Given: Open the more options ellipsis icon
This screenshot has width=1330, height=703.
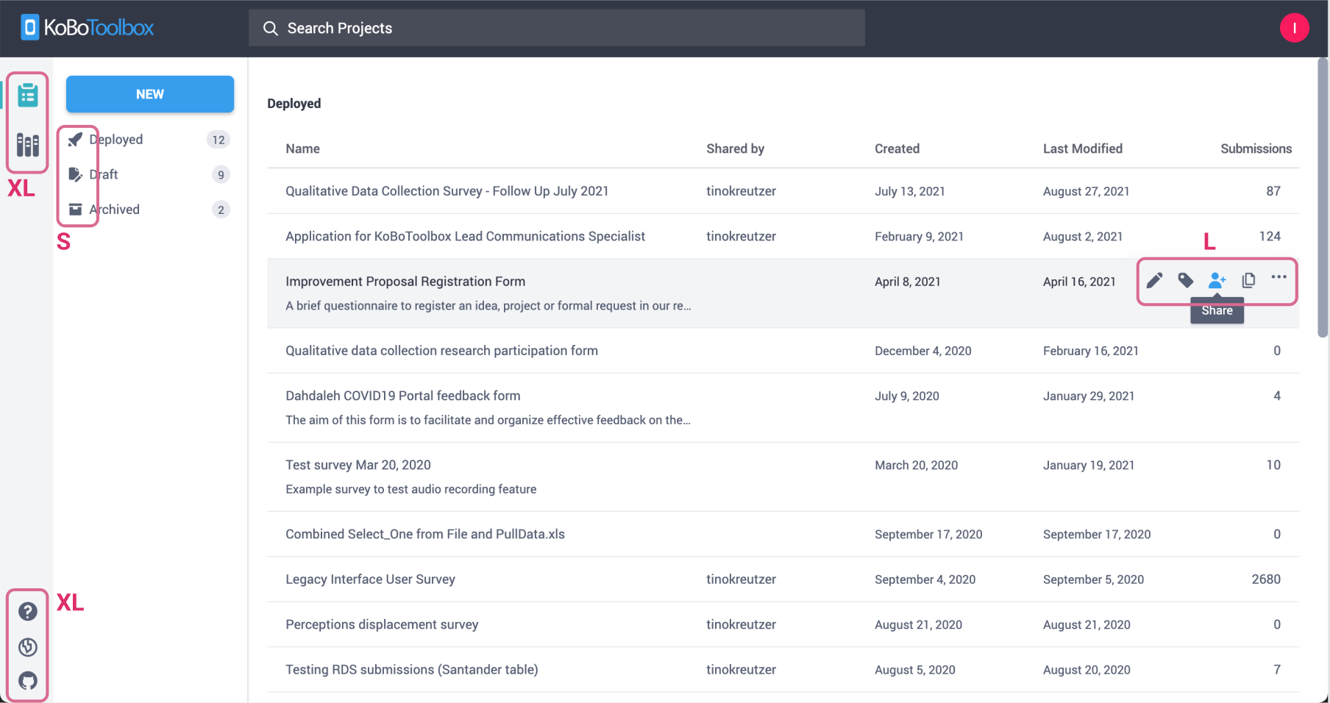Looking at the screenshot, I should (x=1279, y=280).
